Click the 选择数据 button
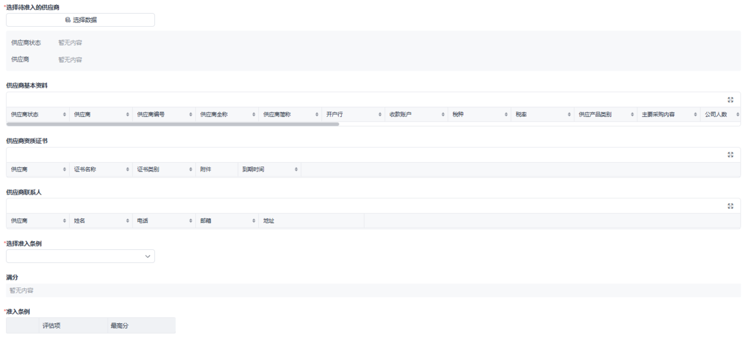747x340 pixels. click(80, 20)
